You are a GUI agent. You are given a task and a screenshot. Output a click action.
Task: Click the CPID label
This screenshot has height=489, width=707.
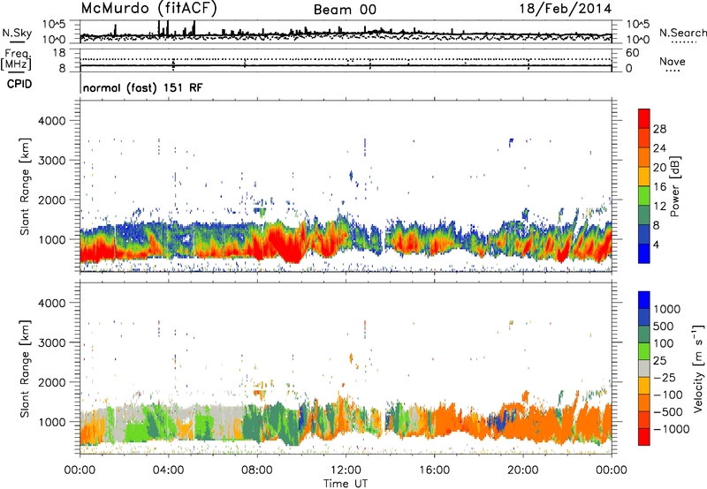[19, 84]
